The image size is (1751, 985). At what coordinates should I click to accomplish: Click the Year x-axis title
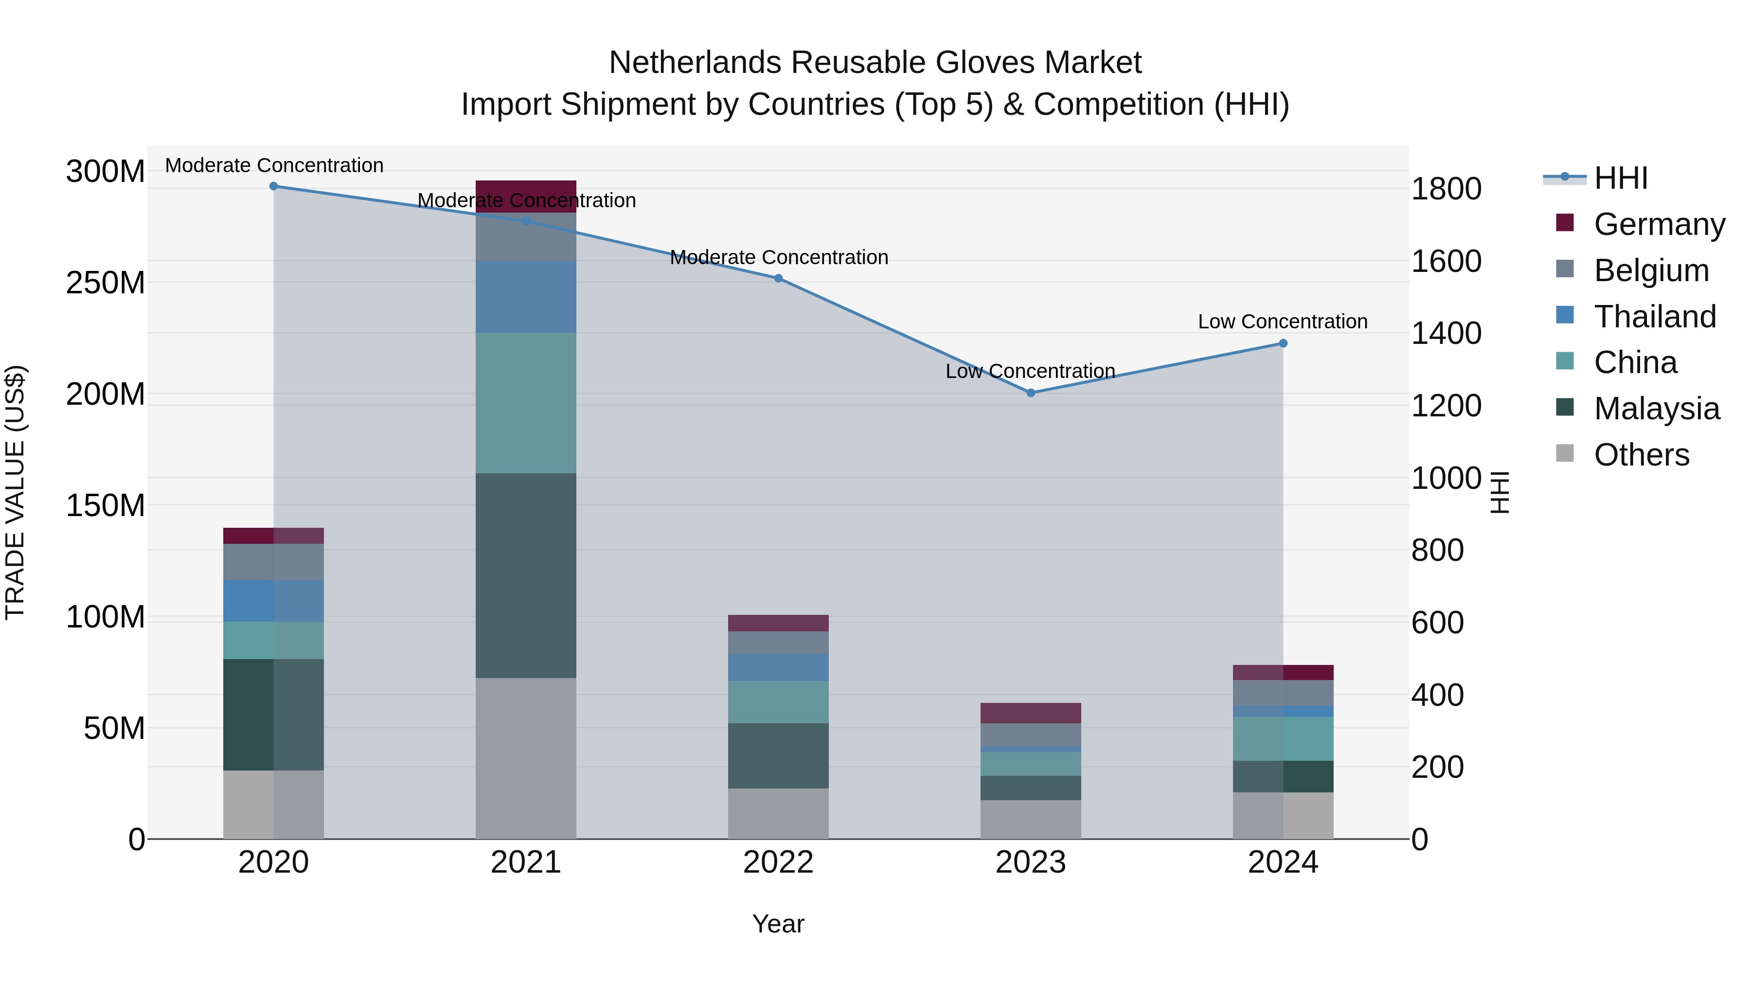coord(778,925)
